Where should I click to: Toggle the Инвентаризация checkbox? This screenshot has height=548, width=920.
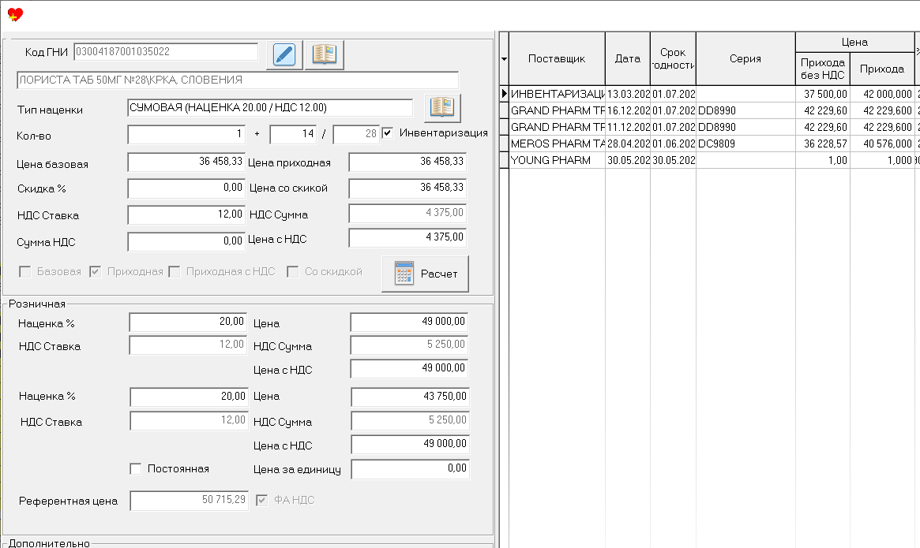point(388,133)
